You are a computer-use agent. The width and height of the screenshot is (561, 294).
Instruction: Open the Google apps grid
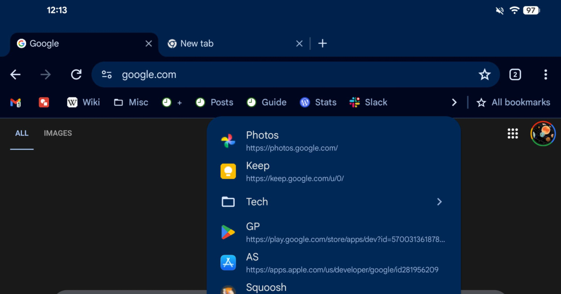[x=513, y=134]
